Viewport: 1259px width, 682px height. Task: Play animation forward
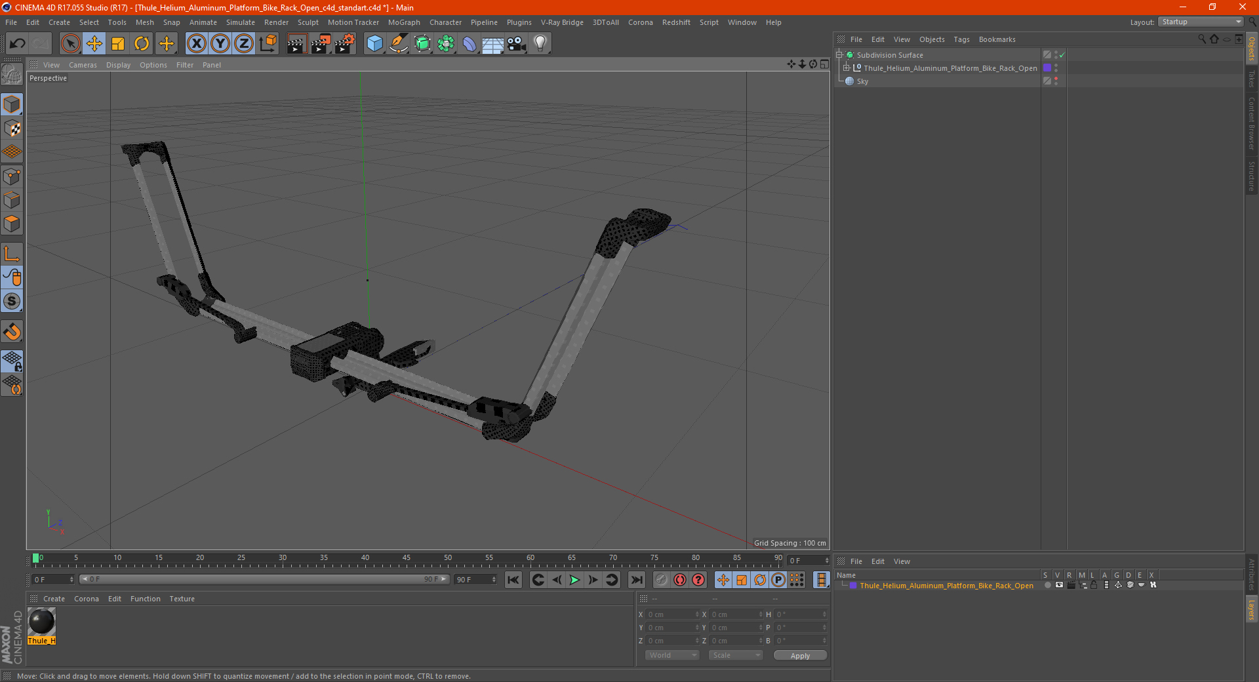pos(574,580)
